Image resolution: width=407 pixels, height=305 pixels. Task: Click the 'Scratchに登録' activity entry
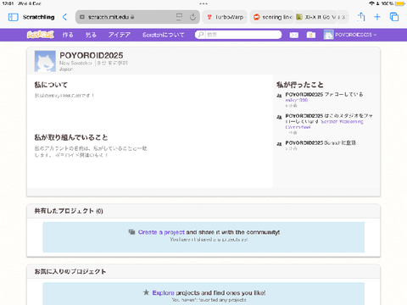click(x=321, y=143)
